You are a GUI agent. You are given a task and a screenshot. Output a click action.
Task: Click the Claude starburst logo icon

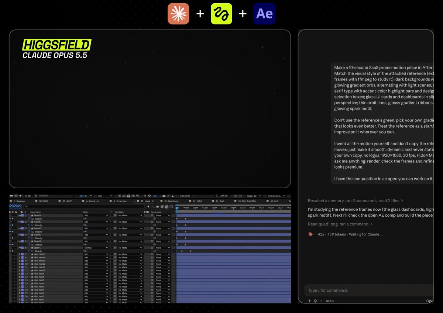click(x=178, y=14)
